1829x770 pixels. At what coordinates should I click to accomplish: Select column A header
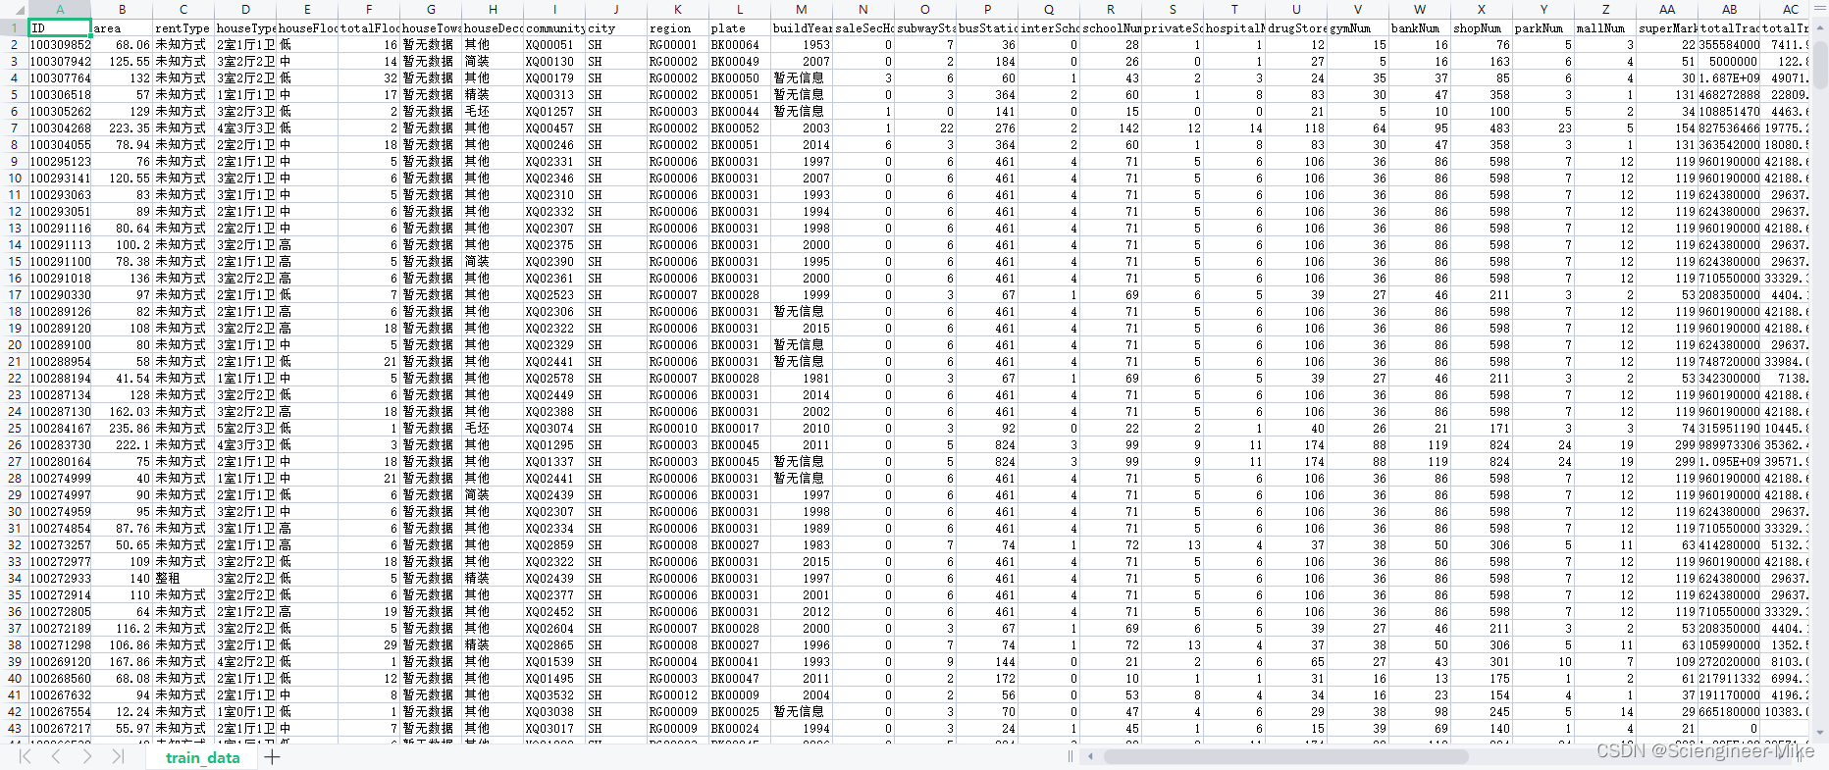click(59, 9)
